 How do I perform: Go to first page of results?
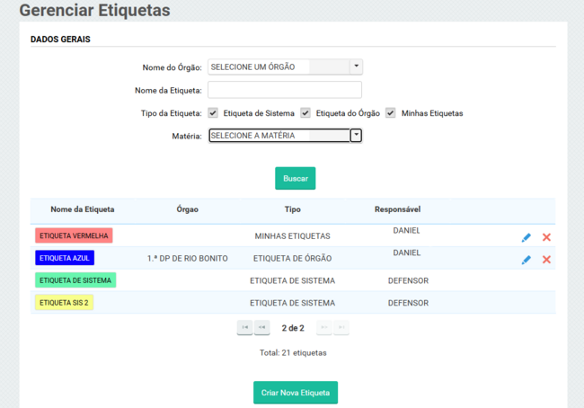(244, 328)
